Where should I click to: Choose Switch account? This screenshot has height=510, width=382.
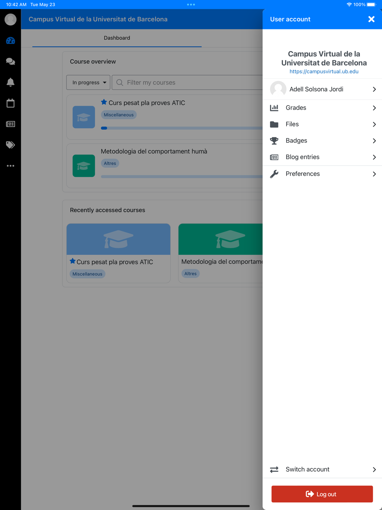(322, 469)
